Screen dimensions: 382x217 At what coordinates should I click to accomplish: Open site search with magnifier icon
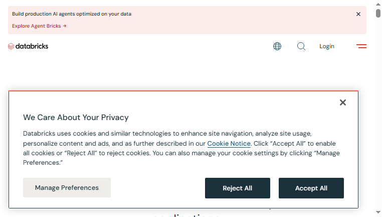pyautogui.click(x=301, y=46)
